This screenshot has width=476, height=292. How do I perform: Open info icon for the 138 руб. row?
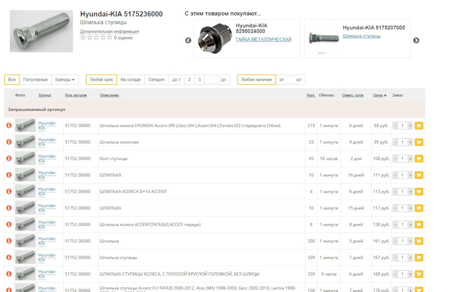(x=9, y=224)
